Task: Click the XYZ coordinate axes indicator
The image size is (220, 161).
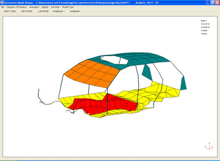Action: coord(209,146)
